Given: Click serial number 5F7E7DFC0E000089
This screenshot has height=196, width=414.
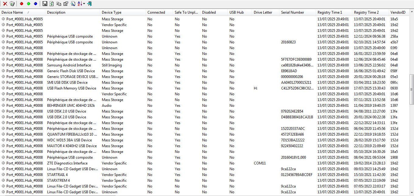Looking at the screenshot, I should (296, 59).
